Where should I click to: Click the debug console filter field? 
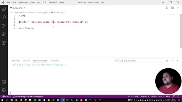[x=138, y=61]
